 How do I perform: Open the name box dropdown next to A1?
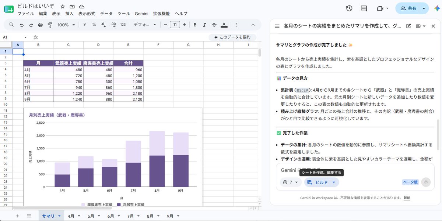pos(25,37)
